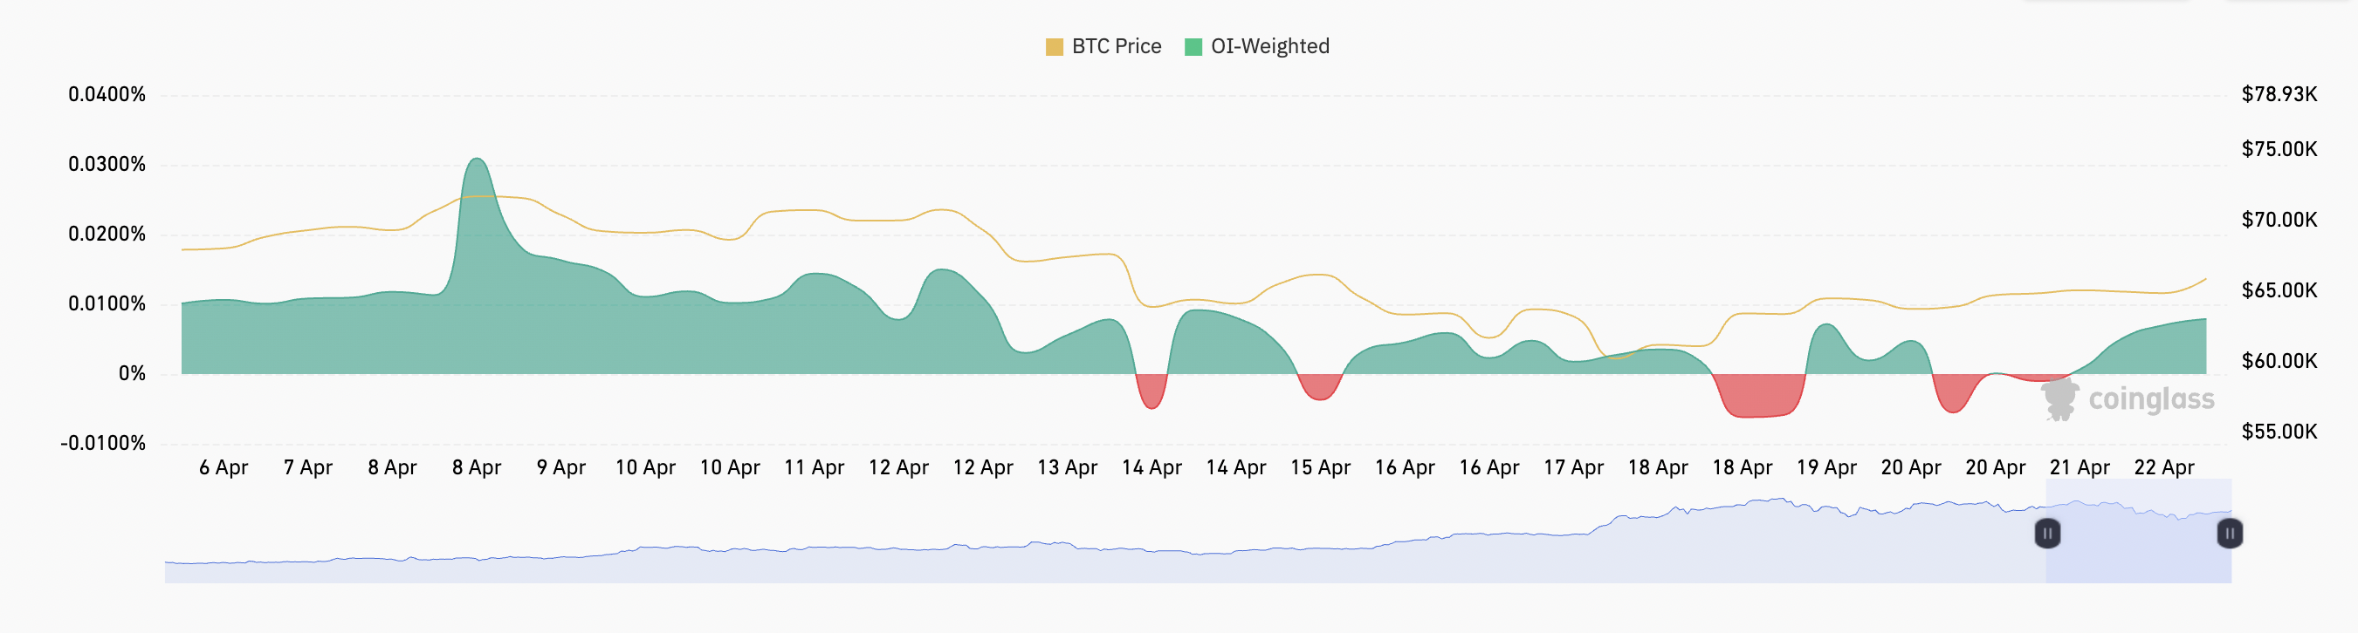Click the left range slider handle
The image size is (2358, 633).
pyautogui.click(x=2048, y=534)
